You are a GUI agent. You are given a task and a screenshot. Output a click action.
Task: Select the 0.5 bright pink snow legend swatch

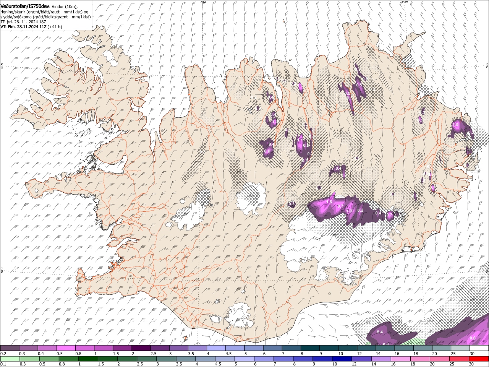tap(66, 348)
